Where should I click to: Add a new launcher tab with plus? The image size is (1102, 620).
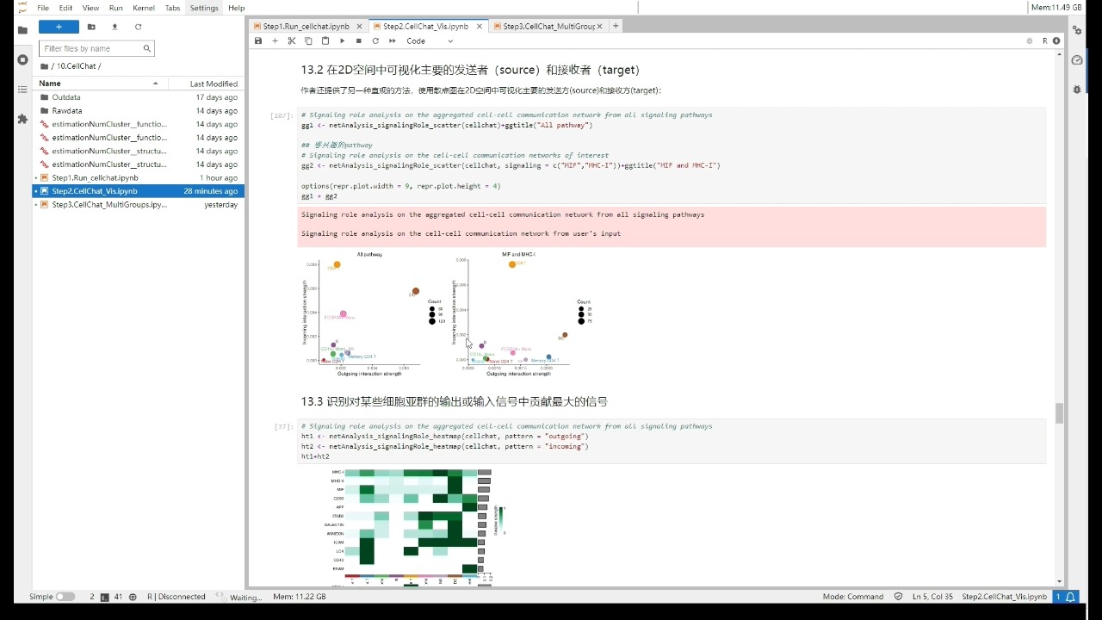pos(615,27)
